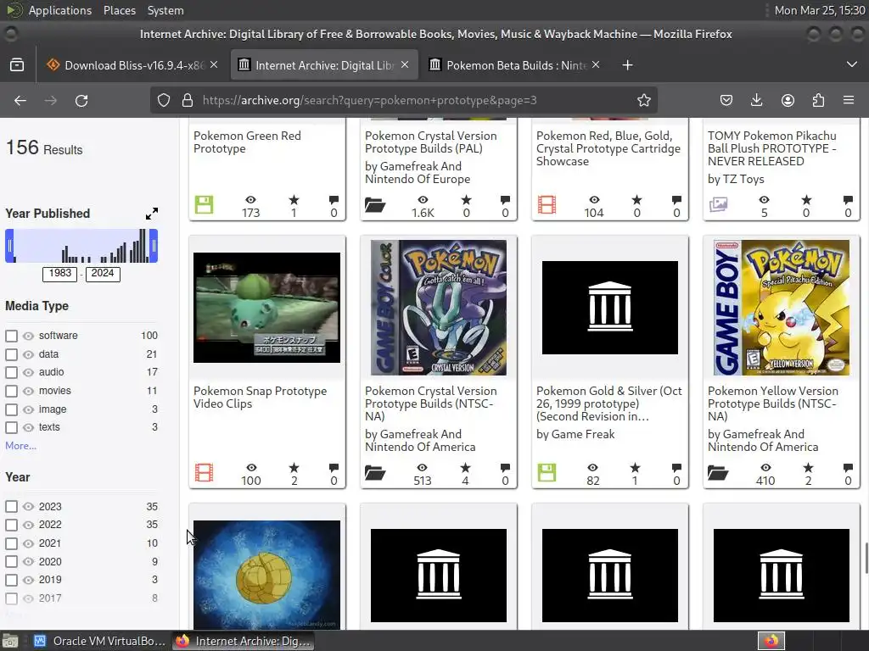Image resolution: width=869 pixels, height=651 pixels.
Task: Show site security padlock info
Action: coord(188,100)
